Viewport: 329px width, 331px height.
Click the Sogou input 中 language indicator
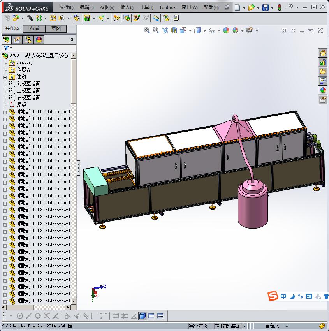pos(283,296)
